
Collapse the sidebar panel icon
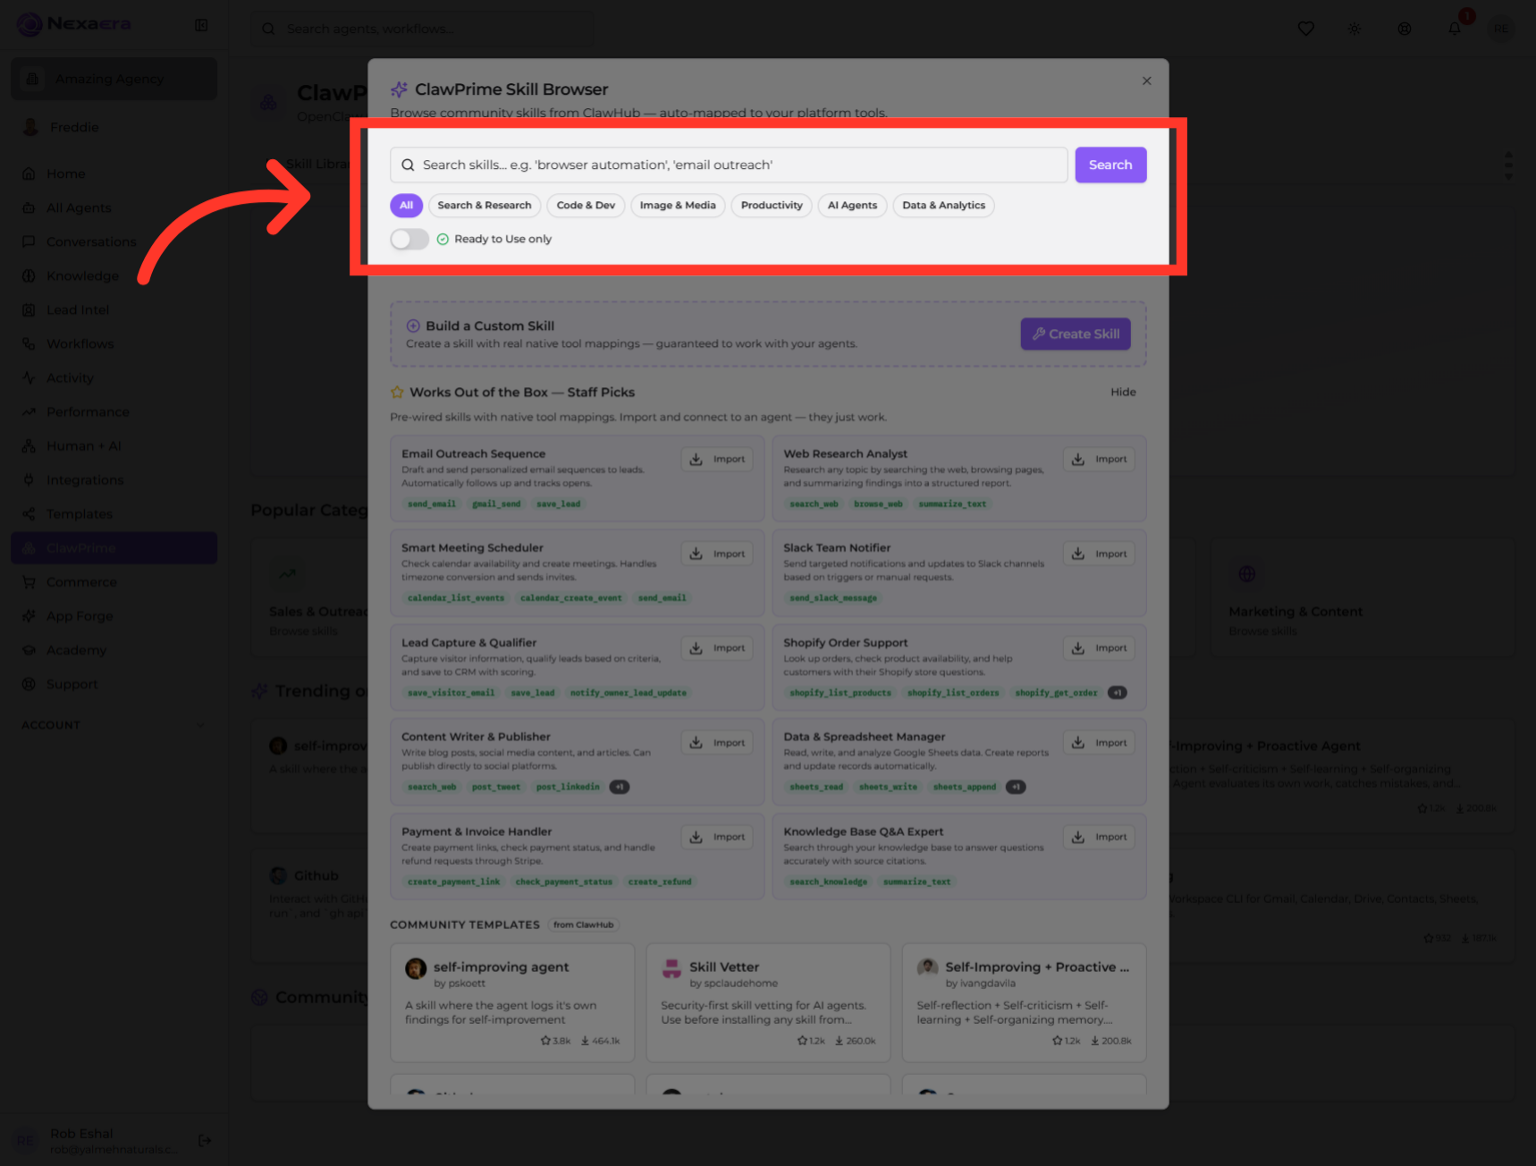click(x=201, y=25)
